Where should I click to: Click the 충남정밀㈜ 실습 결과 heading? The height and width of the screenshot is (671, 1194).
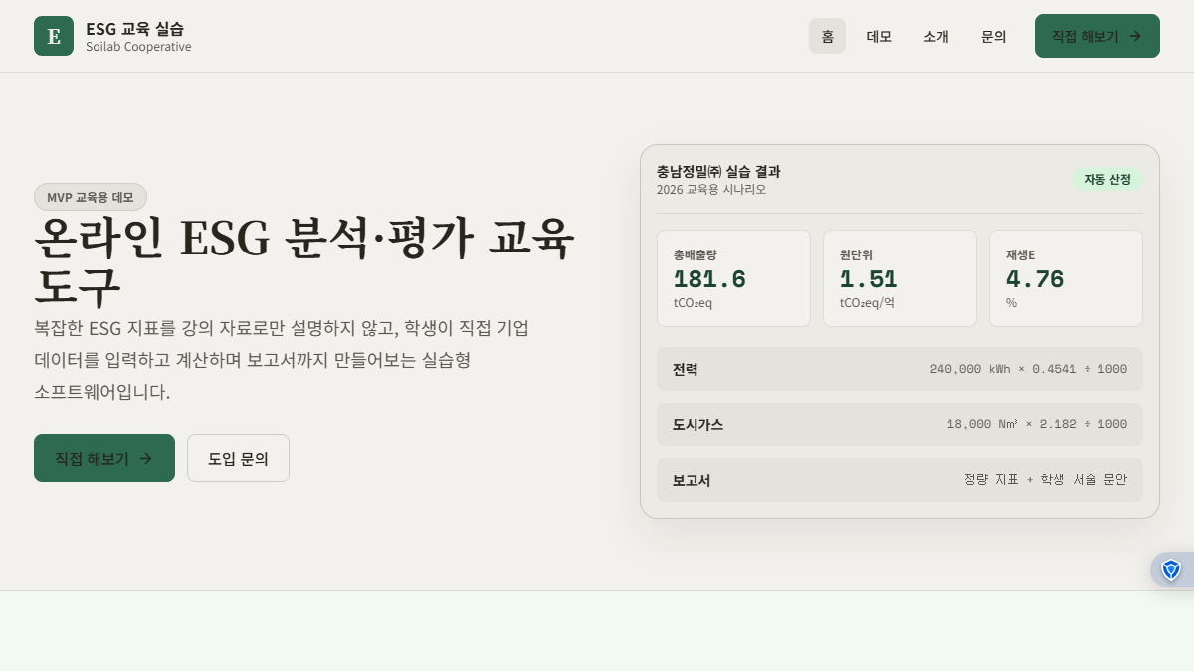click(718, 171)
